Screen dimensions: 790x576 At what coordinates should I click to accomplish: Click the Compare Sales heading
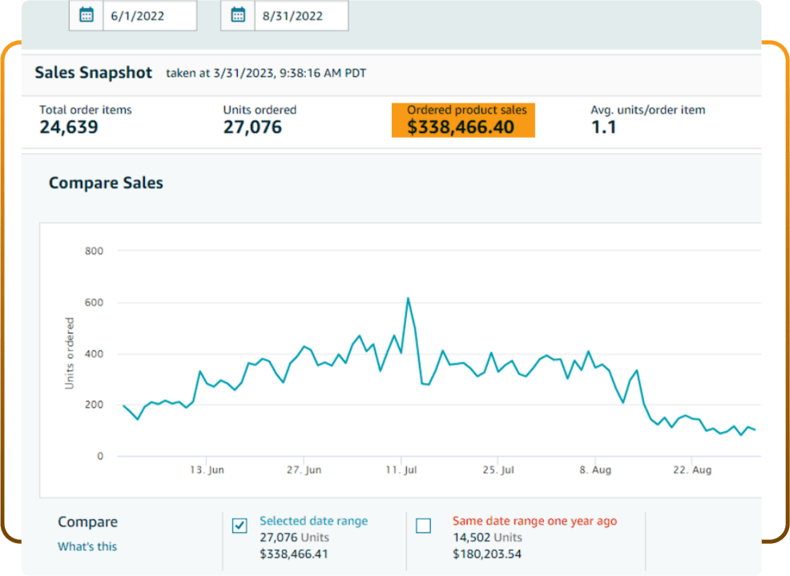pos(106,183)
